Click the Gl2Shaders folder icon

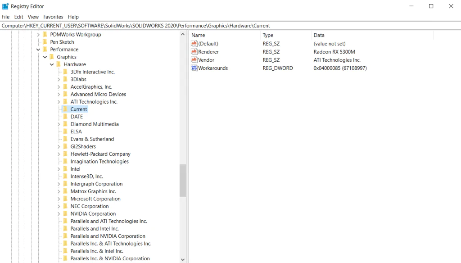click(65, 146)
